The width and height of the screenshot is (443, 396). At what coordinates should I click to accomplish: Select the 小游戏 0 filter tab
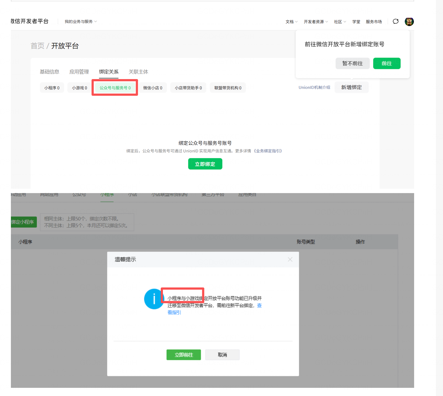click(80, 88)
